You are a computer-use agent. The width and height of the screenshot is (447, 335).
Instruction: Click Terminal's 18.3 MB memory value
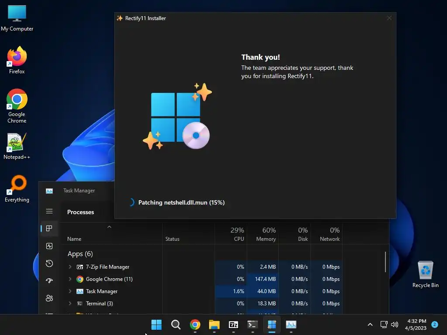pos(262,304)
